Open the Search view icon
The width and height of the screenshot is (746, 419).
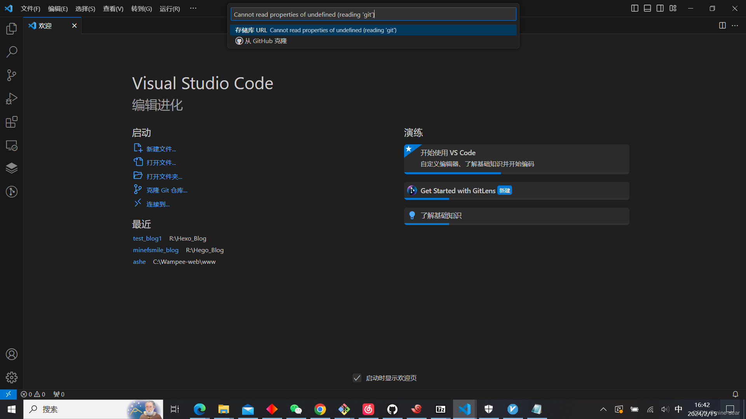click(x=12, y=52)
